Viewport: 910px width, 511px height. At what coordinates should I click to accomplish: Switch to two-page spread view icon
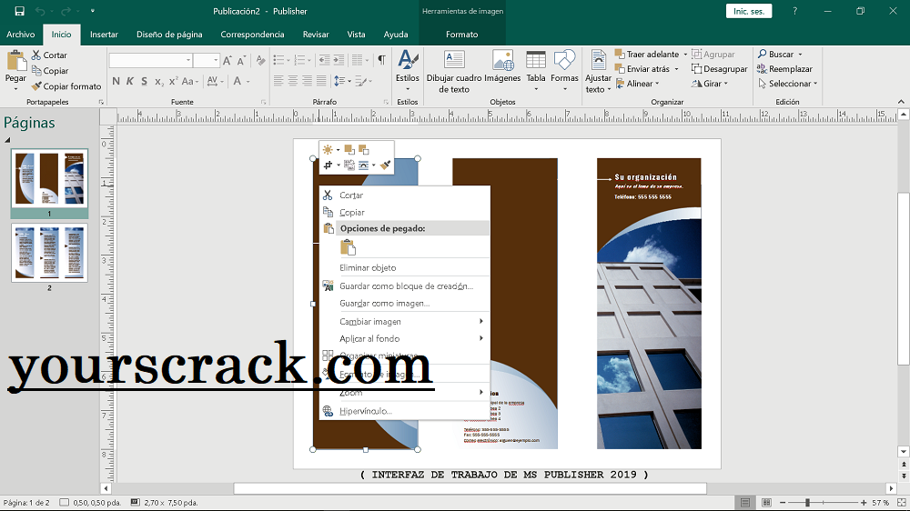[x=766, y=503]
